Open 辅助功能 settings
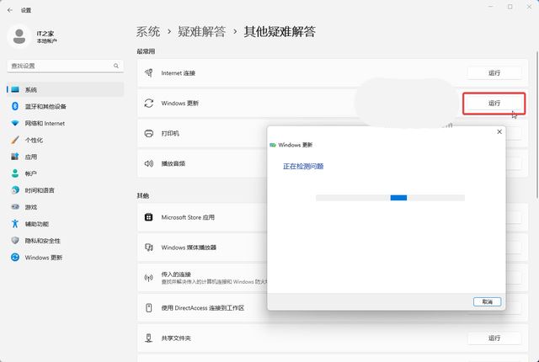This screenshot has width=539, height=362. pyautogui.click(x=37, y=224)
